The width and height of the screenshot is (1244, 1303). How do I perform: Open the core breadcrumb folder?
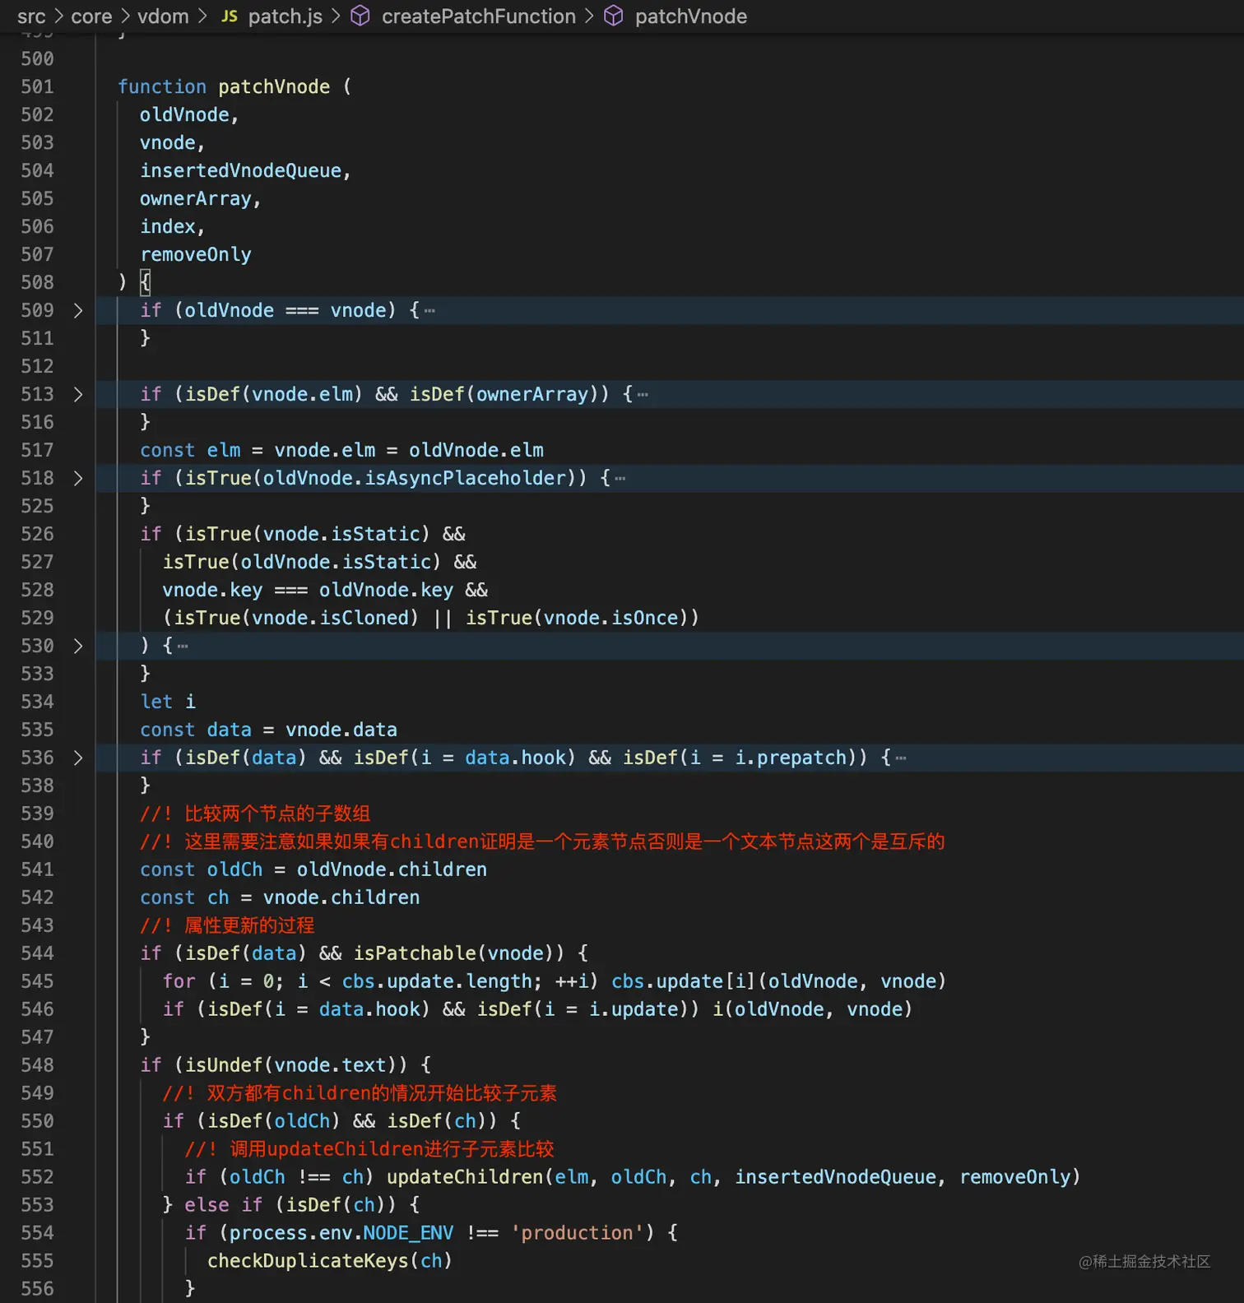click(x=91, y=16)
